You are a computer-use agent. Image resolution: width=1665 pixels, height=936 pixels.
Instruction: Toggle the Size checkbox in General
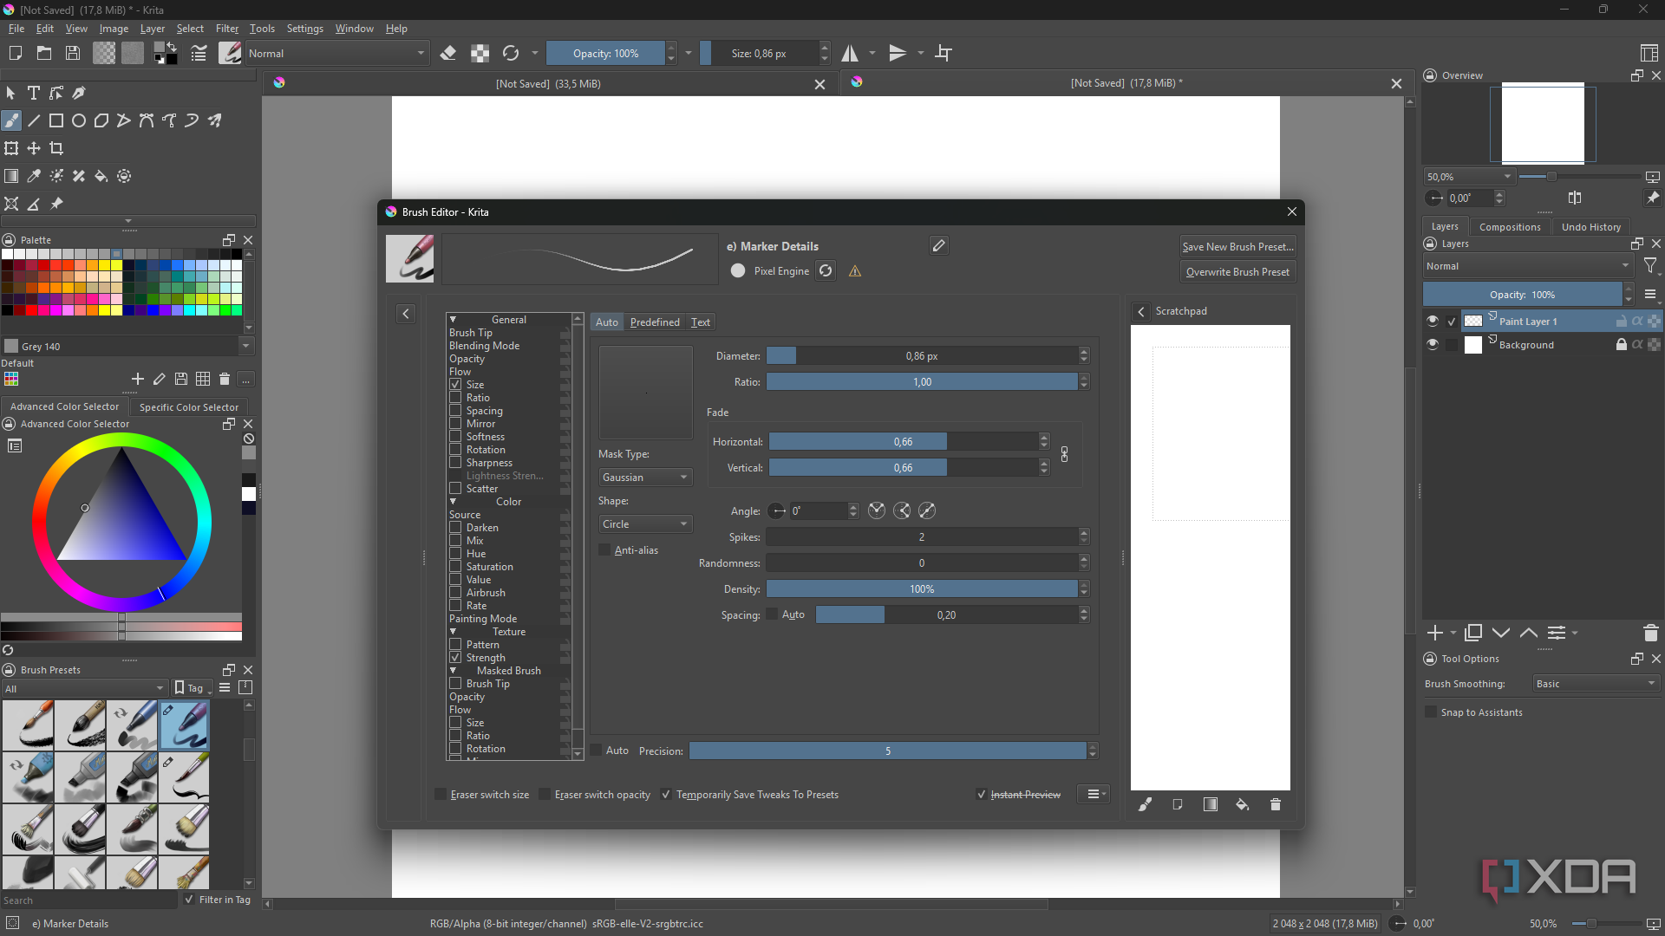pos(455,384)
